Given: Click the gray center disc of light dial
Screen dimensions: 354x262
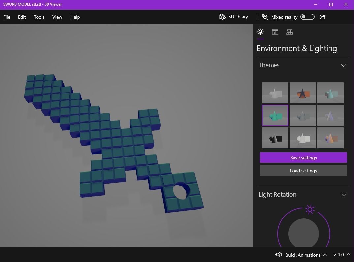Looking at the screenshot, I should pyautogui.click(x=304, y=233).
